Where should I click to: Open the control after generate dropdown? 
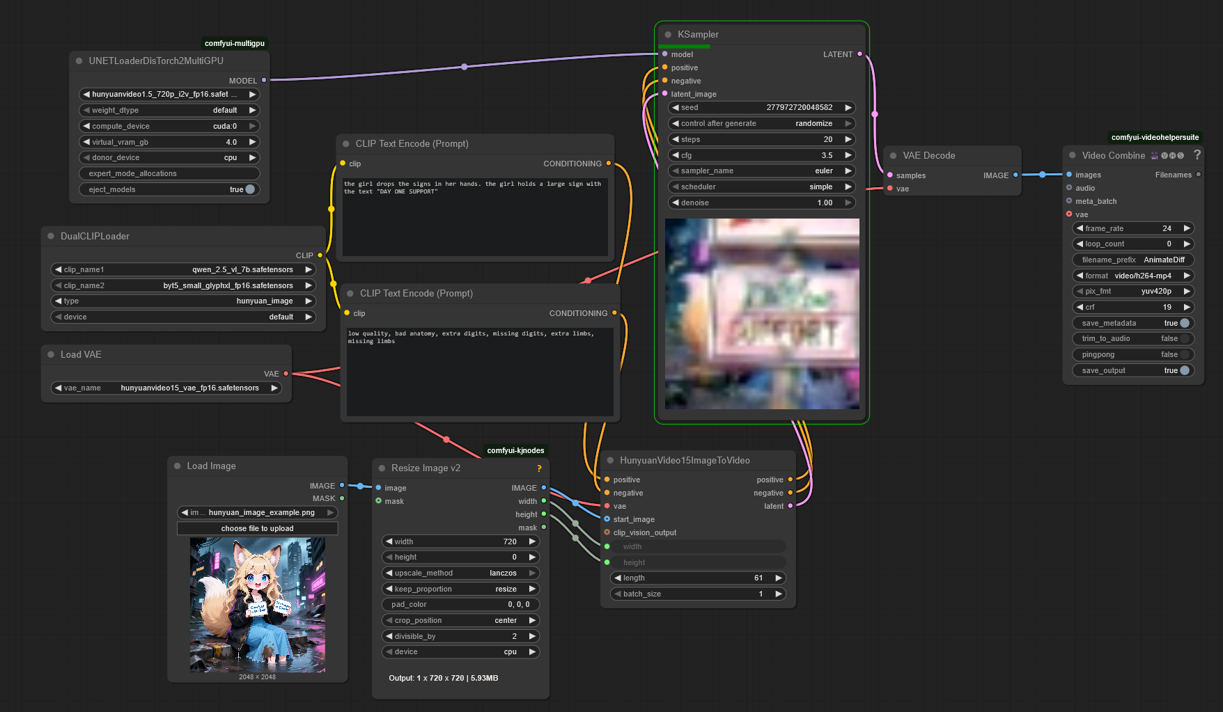(762, 123)
